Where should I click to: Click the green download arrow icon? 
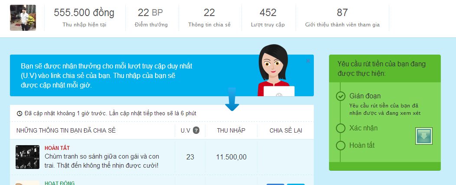[423, 136]
